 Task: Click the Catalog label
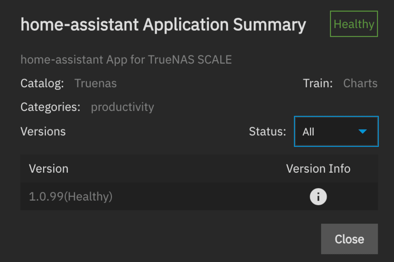(42, 83)
